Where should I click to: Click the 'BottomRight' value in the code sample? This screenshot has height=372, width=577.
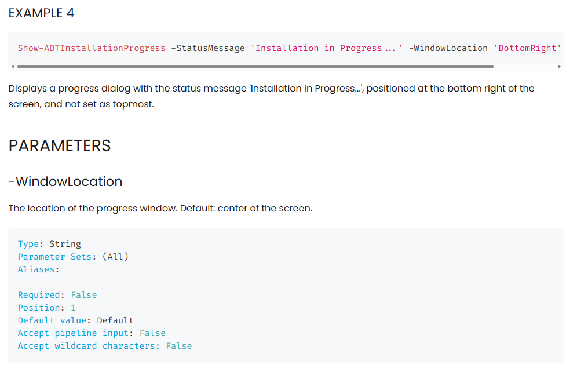[527, 48]
